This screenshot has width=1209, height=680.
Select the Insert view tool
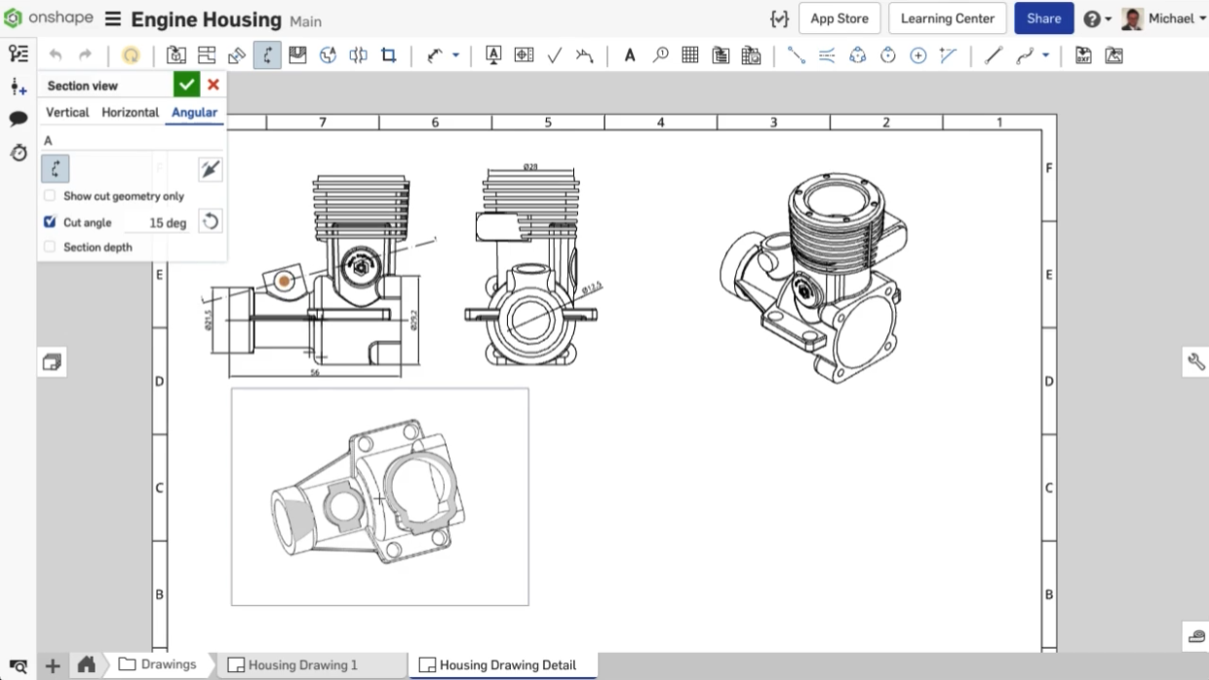[175, 56]
